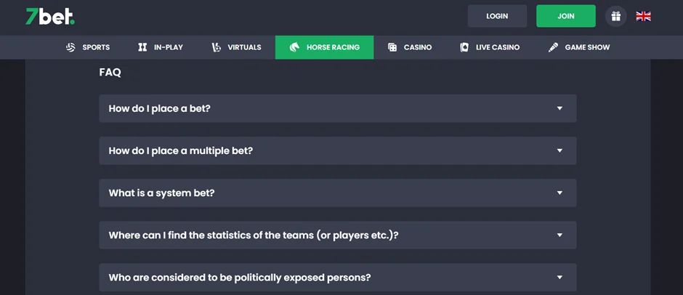Click the 7bet logo

coord(50,16)
